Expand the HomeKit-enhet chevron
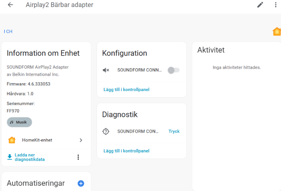 (81, 140)
